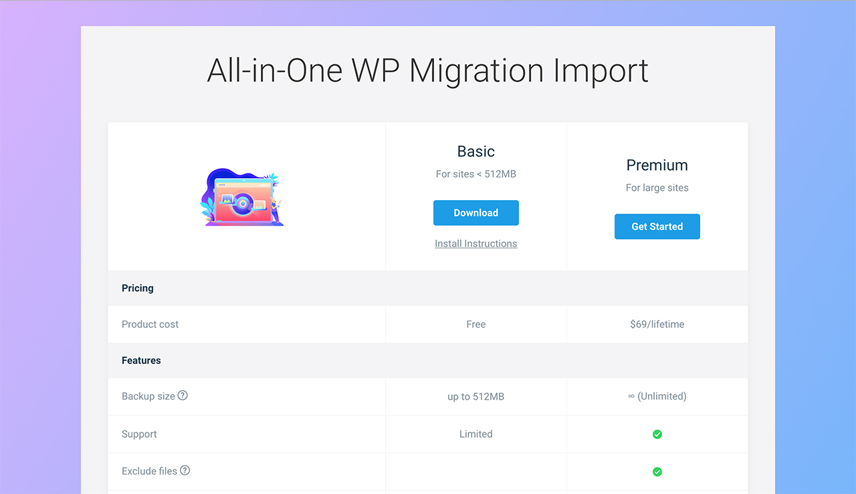Click the Pricing section header row
Image resolution: width=856 pixels, height=494 pixels.
click(x=138, y=288)
